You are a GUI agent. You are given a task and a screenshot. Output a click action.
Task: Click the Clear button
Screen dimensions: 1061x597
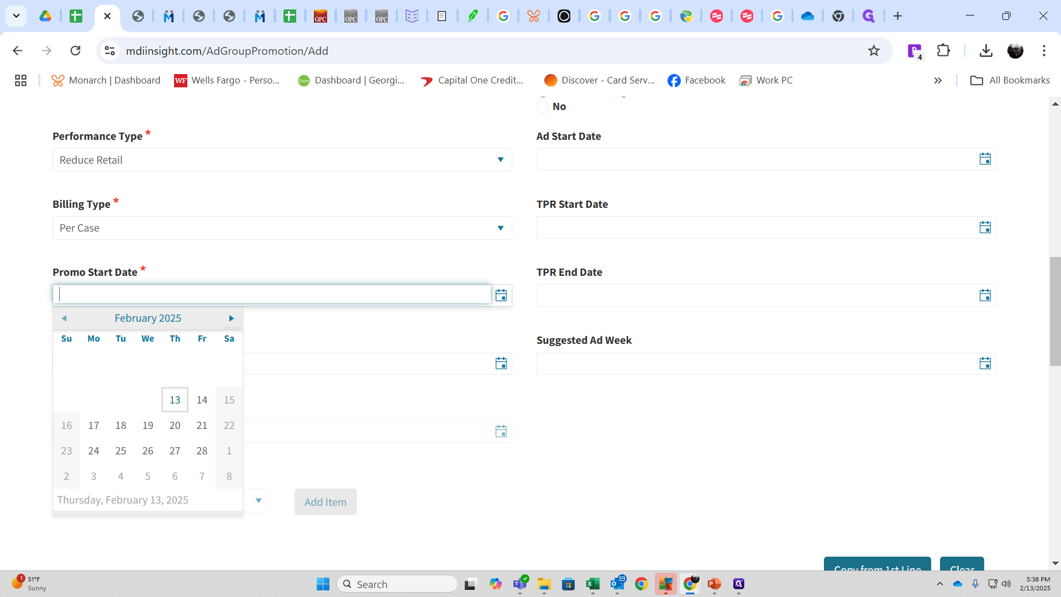click(962, 564)
